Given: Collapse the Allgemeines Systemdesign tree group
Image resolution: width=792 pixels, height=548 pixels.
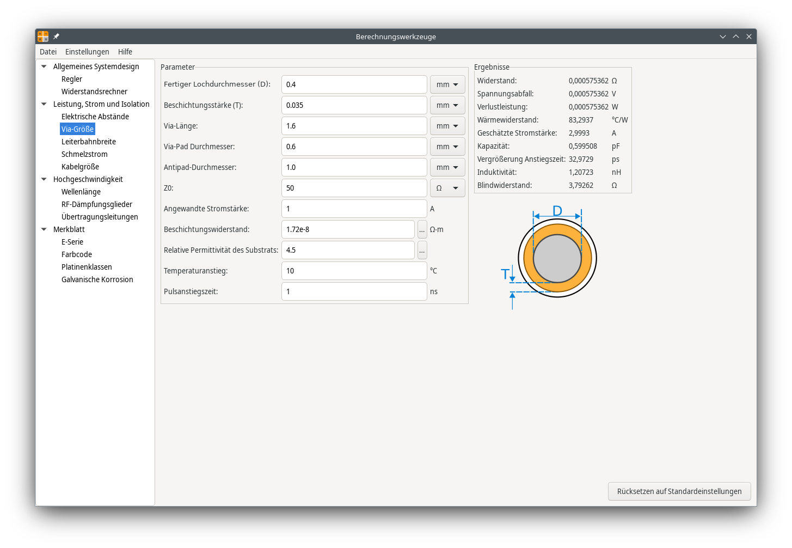Looking at the screenshot, I should point(44,66).
